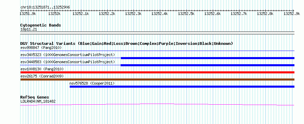Image resolution: width=304 pixels, height=124 pixels.
Task: Click the brown complex bar of esv26175
Action: (x=157, y=79)
